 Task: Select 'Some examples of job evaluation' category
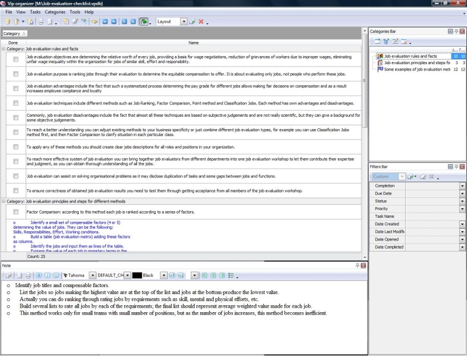point(417,69)
